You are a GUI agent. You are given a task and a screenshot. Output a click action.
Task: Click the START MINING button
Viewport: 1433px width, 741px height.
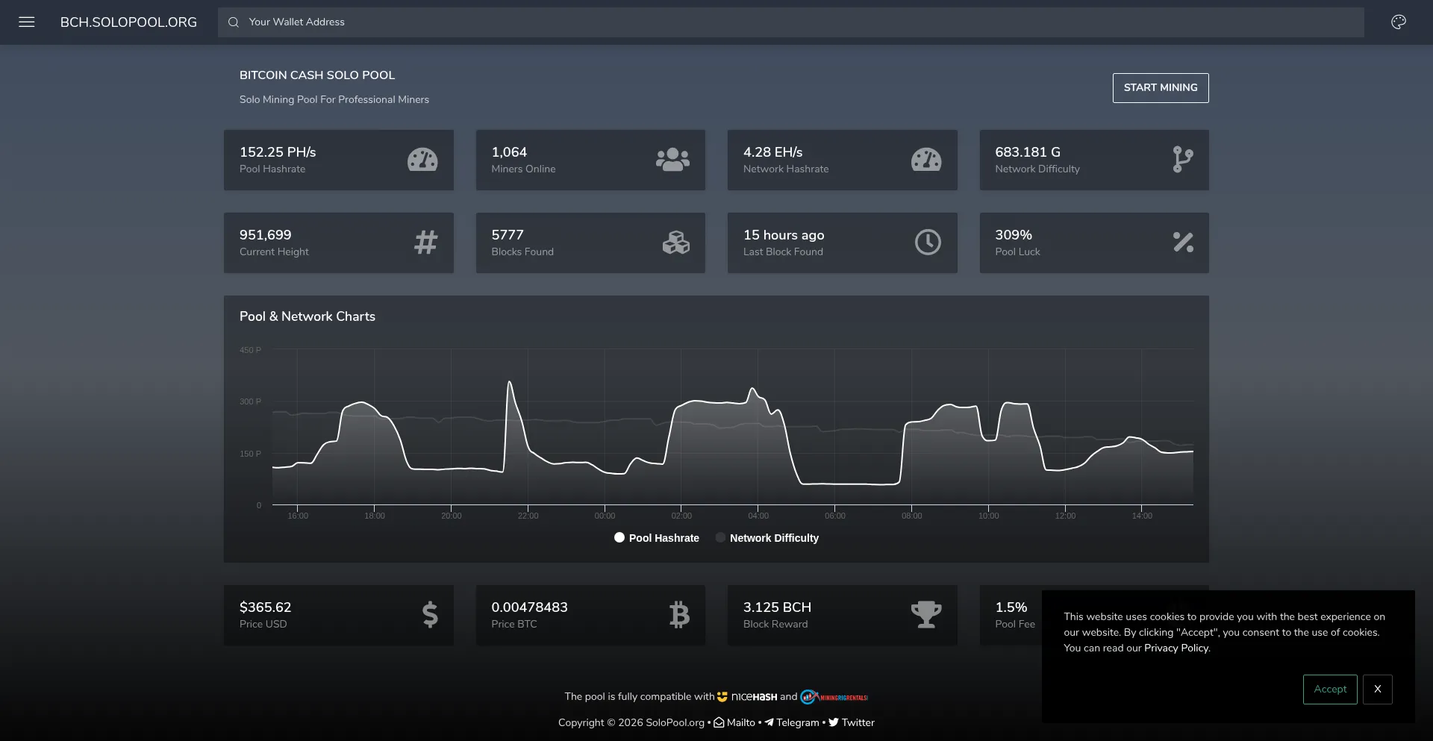pyautogui.click(x=1161, y=88)
